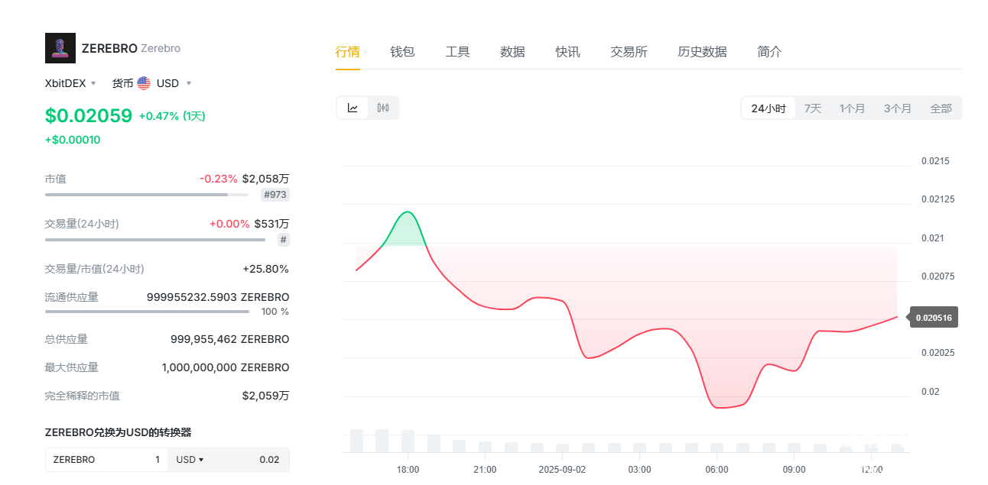The image size is (988, 485).
Task: Click the US flag currency icon
Action: (x=144, y=83)
